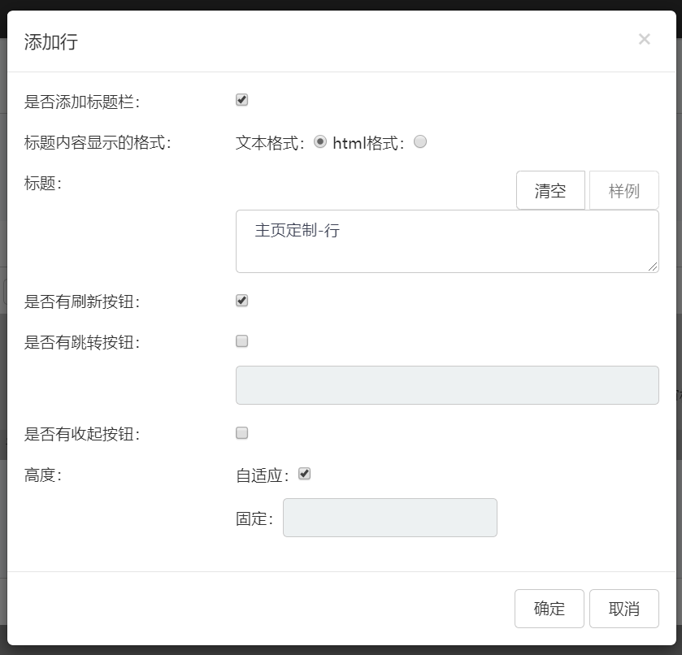Click the grey input under 是否有跳转按钮
The height and width of the screenshot is (655, 682).
[x=446, y=385]
